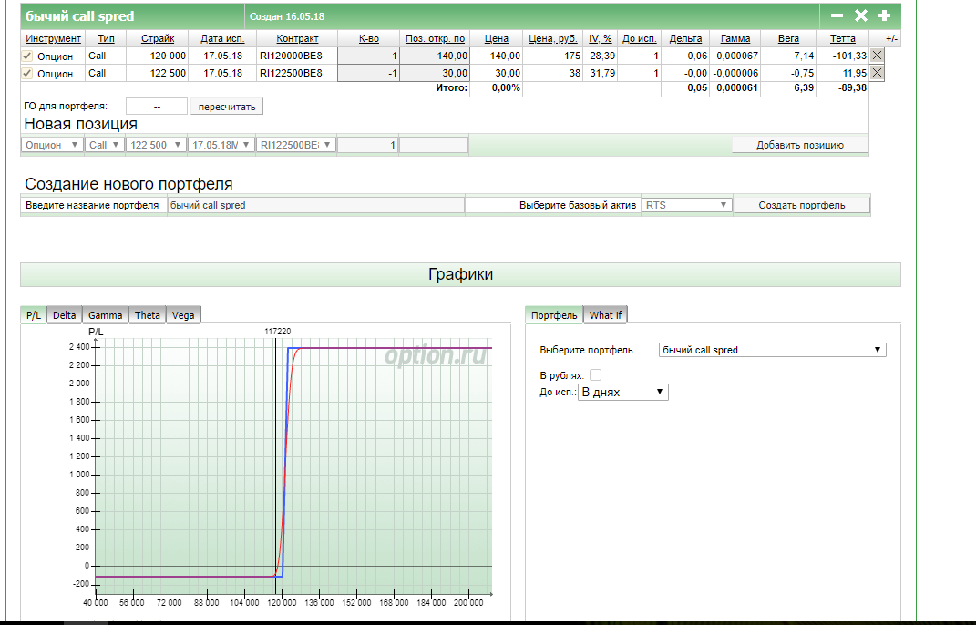The image size is (976, 625).
Task: Click 'Добавить позицию' button
Action: [x=799, y=145]
